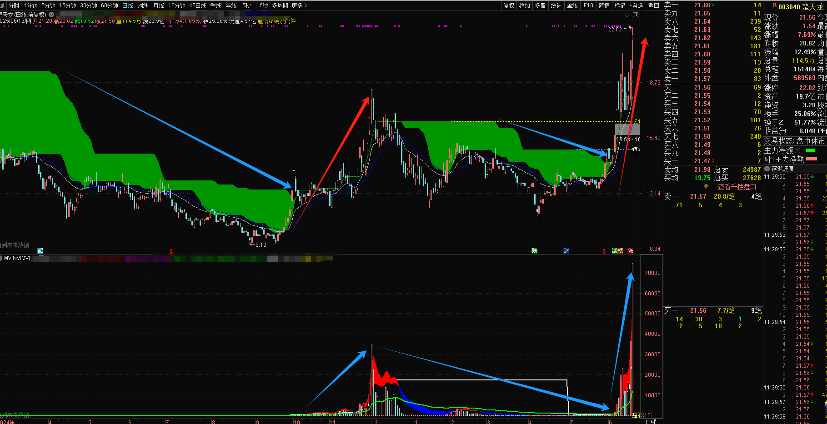
Task: Click the 22.02 high price label on chart
Action: [615, 29]
